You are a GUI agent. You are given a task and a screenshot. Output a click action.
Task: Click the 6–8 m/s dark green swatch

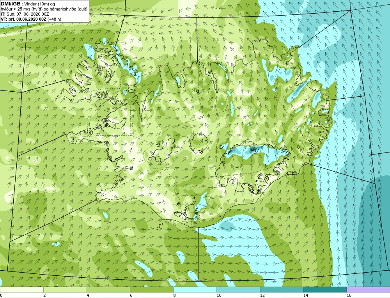151,289
